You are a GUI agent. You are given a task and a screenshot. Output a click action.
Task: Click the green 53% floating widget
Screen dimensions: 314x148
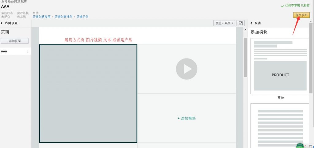(x=300, y=146)
